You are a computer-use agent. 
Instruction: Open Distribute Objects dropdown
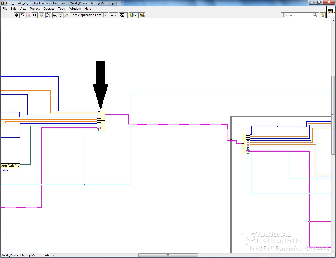pos(123,15)
